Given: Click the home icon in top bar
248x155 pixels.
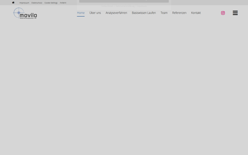Looking at the screenshot, I should (x=13, y=2).
